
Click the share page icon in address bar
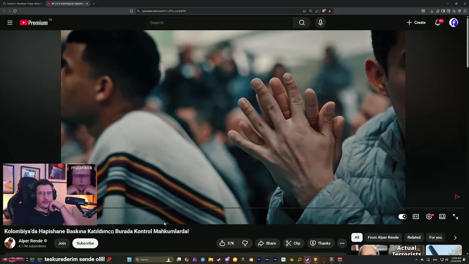coord(317,11)
